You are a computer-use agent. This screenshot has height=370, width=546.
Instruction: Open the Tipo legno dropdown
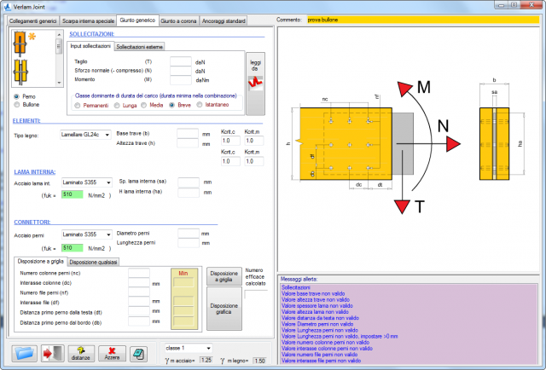pos(85,135)
